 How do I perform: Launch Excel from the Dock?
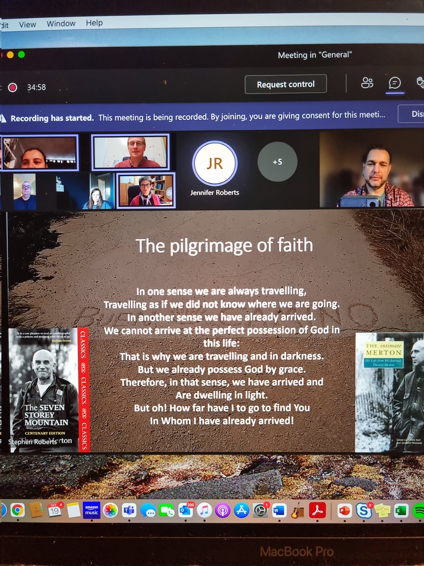pyautogui.click(x=402, y=510)
